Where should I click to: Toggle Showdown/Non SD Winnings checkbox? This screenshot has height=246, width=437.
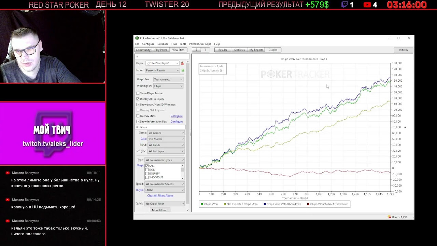[x=138, y=105]
